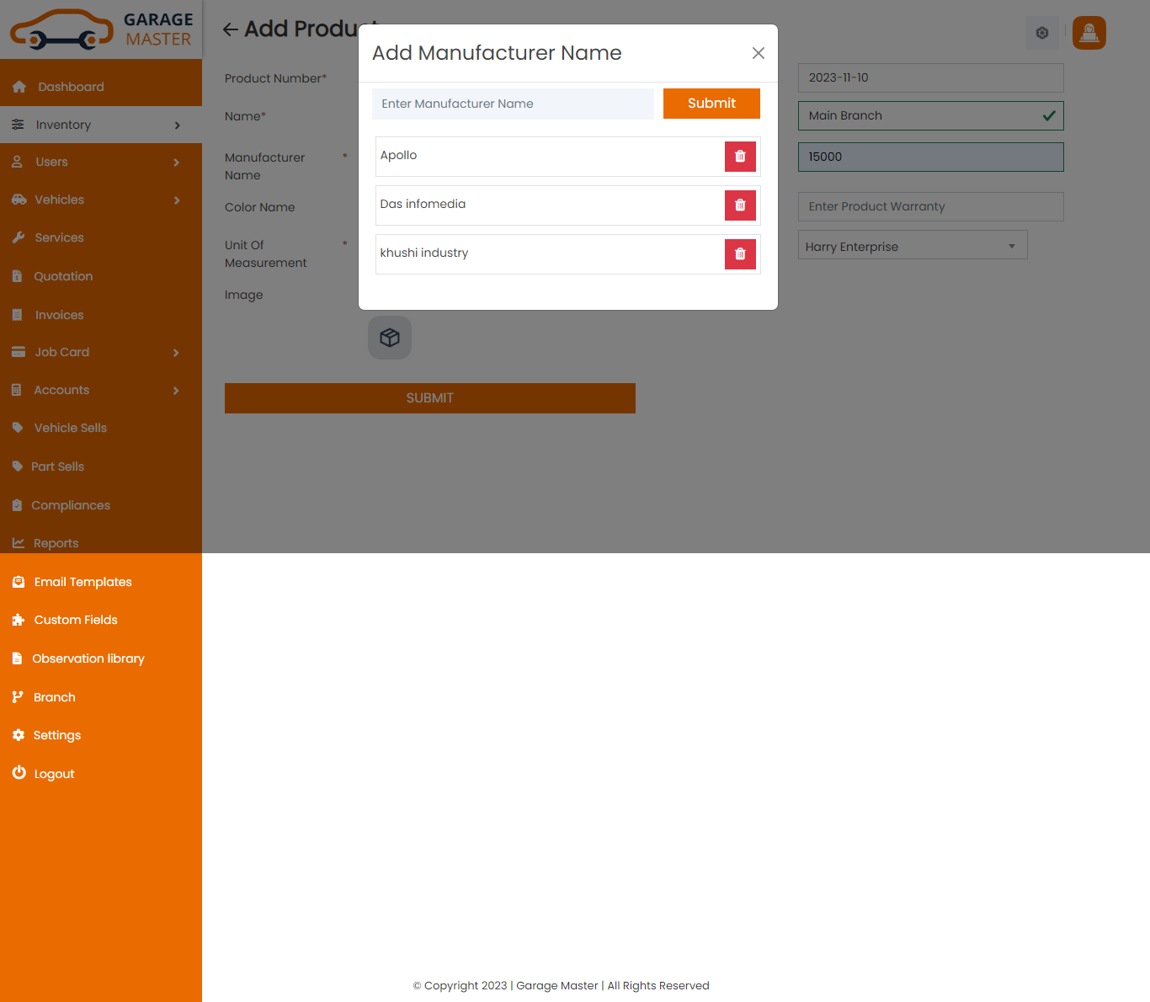Open the gear settings icon in header
This screenshot has width=1150, height=1002.
pos(1041,33)
